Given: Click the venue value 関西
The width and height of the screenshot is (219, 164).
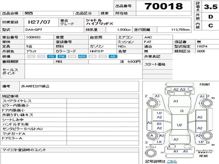Looking at the screenshot, I should [x=29, y=13].
